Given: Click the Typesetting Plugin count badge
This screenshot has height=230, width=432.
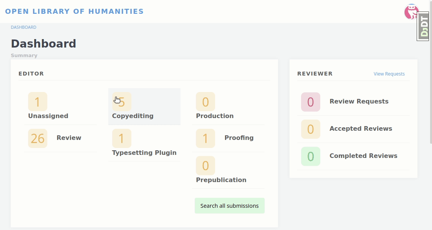Looking at the screenshot, I should [122, 138].
